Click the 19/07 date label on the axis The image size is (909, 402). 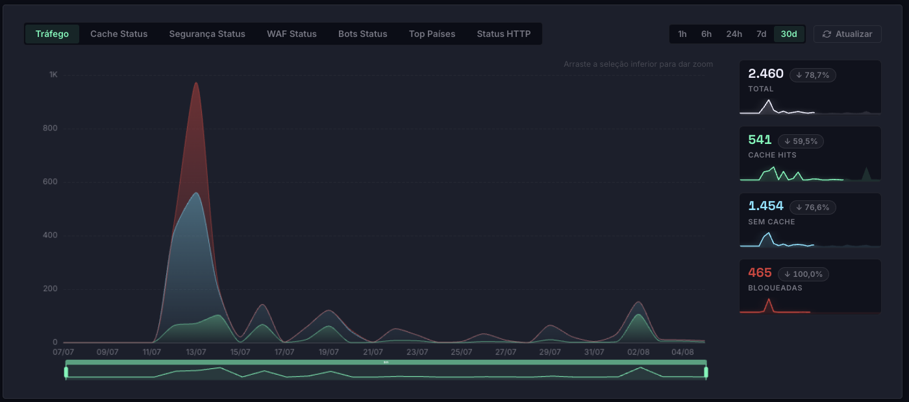tap(329, 352)
